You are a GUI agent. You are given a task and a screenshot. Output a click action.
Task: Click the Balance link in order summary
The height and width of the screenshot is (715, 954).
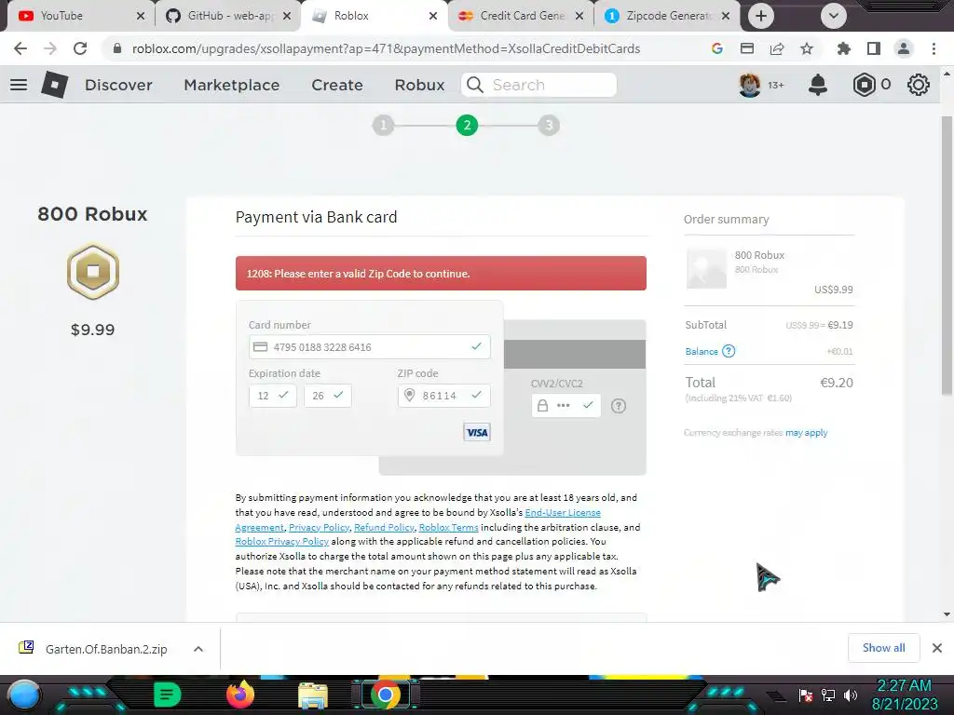click(x=702, y=351)
